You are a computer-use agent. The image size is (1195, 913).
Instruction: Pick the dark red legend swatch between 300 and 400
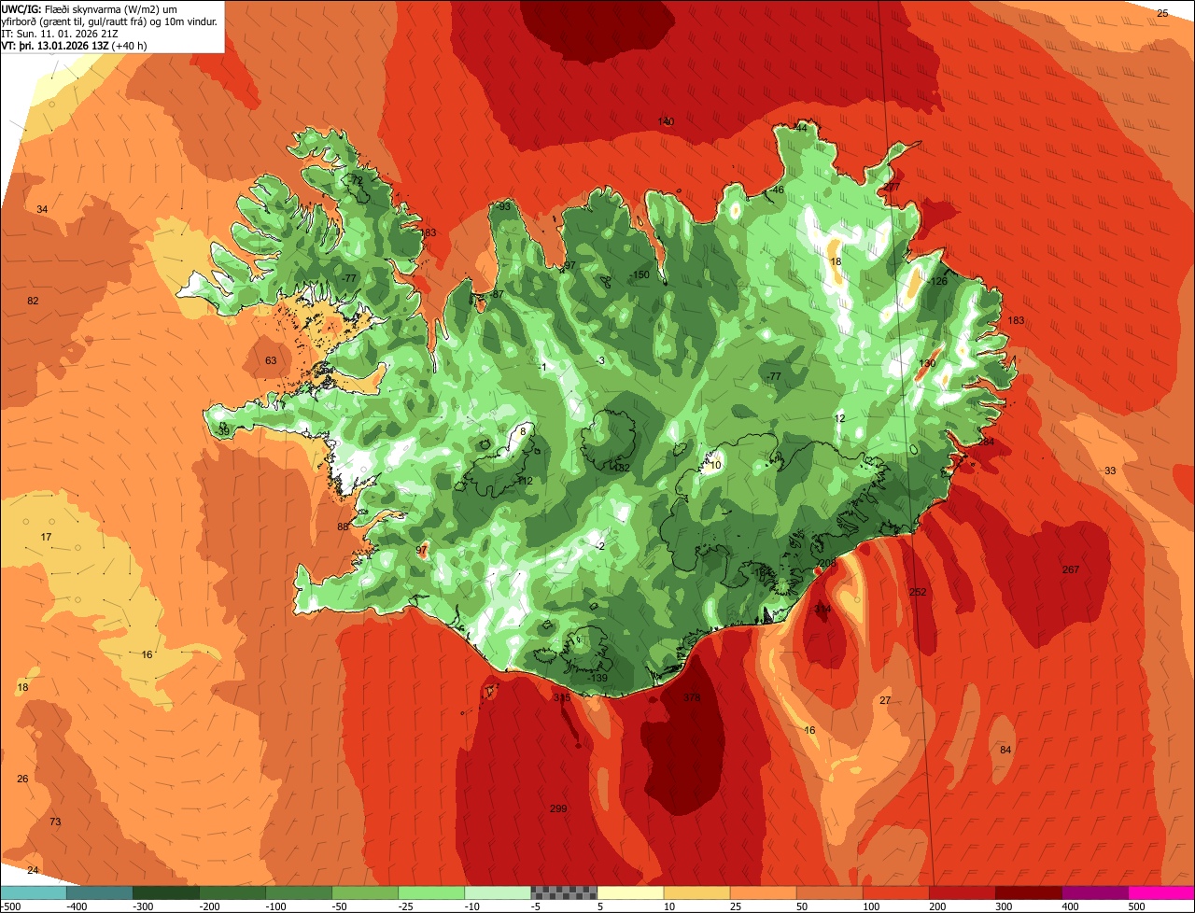tap(1029, 892)
